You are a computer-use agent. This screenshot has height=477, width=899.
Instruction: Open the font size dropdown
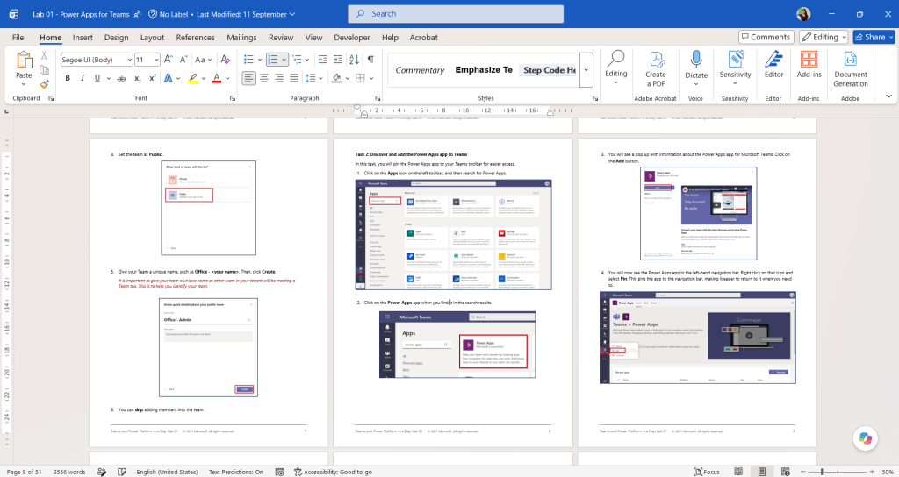pos(156,60)
